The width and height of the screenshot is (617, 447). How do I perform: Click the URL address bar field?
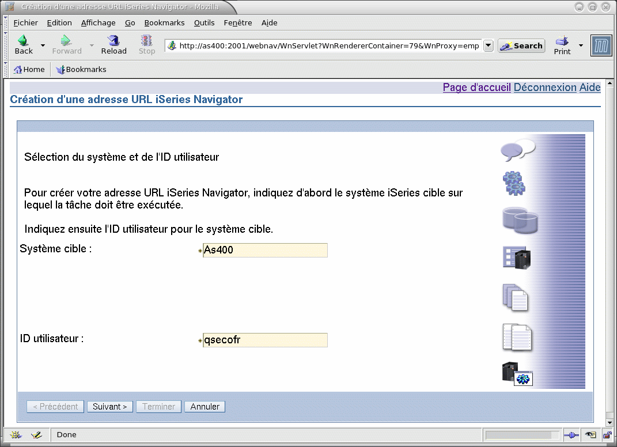(x=328, y=46)
